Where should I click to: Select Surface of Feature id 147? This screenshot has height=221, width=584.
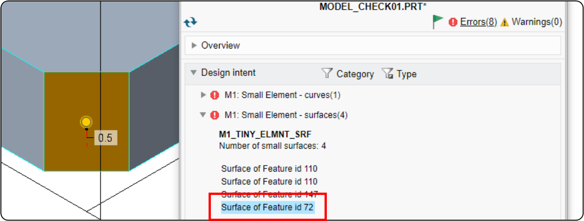click(269, 194)
